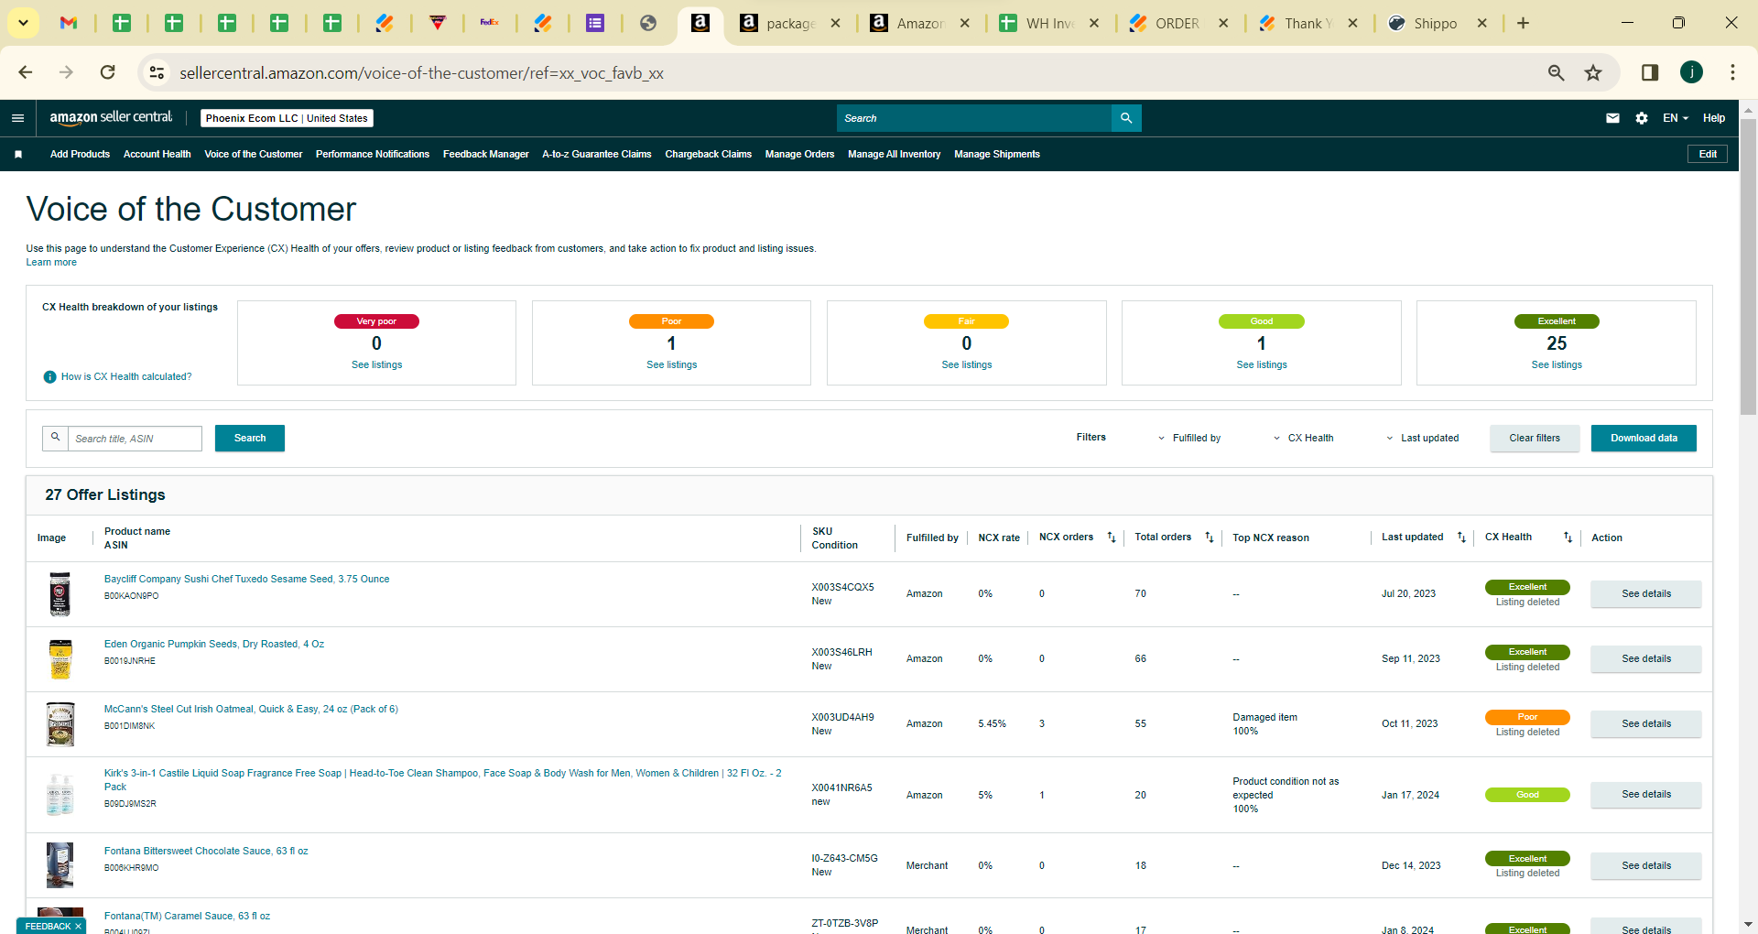1758x934 pixels.
Task: Open Baycliff Sushi Chef Sesame Seed listing
Action: [247, 580]
